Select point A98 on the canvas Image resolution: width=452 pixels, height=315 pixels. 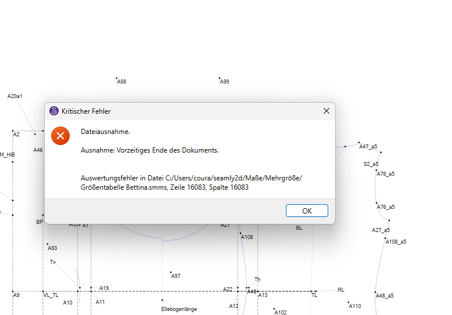[116, 78]
